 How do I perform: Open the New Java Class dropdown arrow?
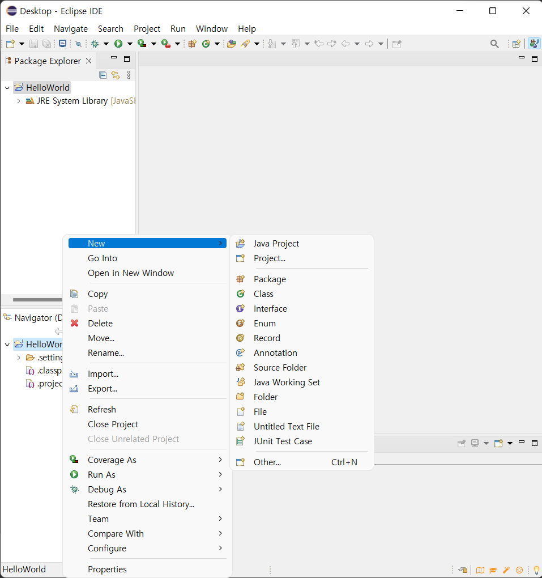(217, 44)
